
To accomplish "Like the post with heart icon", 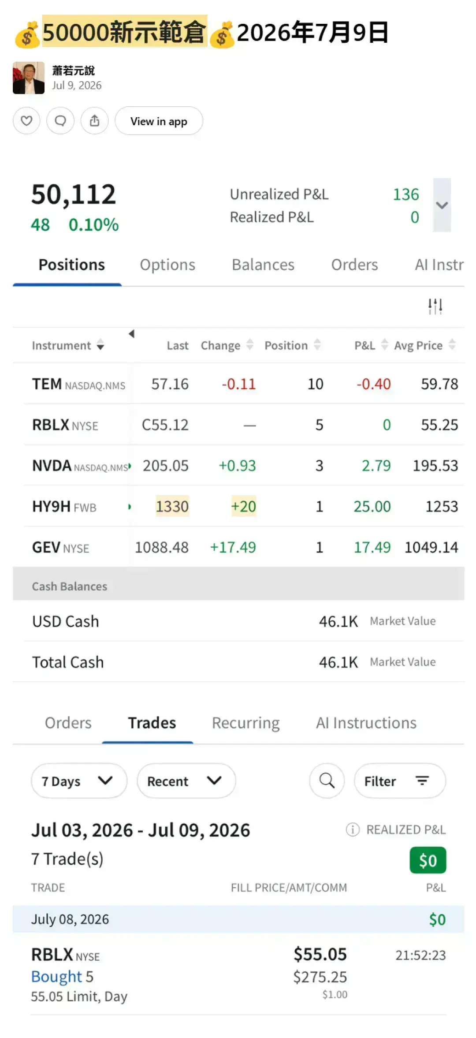I will 26,120.
